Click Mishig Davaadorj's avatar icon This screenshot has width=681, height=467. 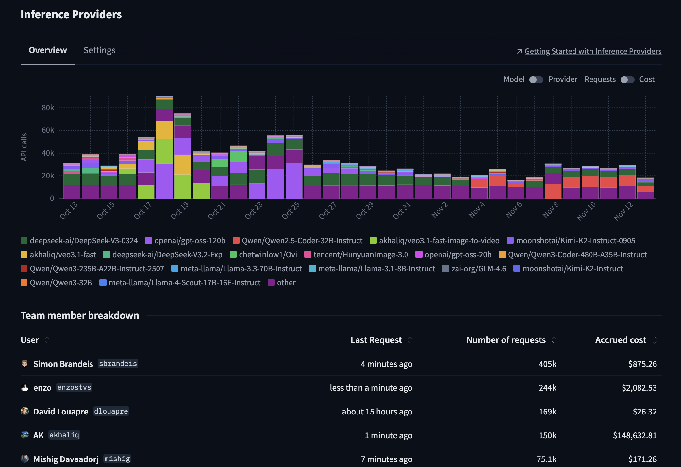pos(25,459)
